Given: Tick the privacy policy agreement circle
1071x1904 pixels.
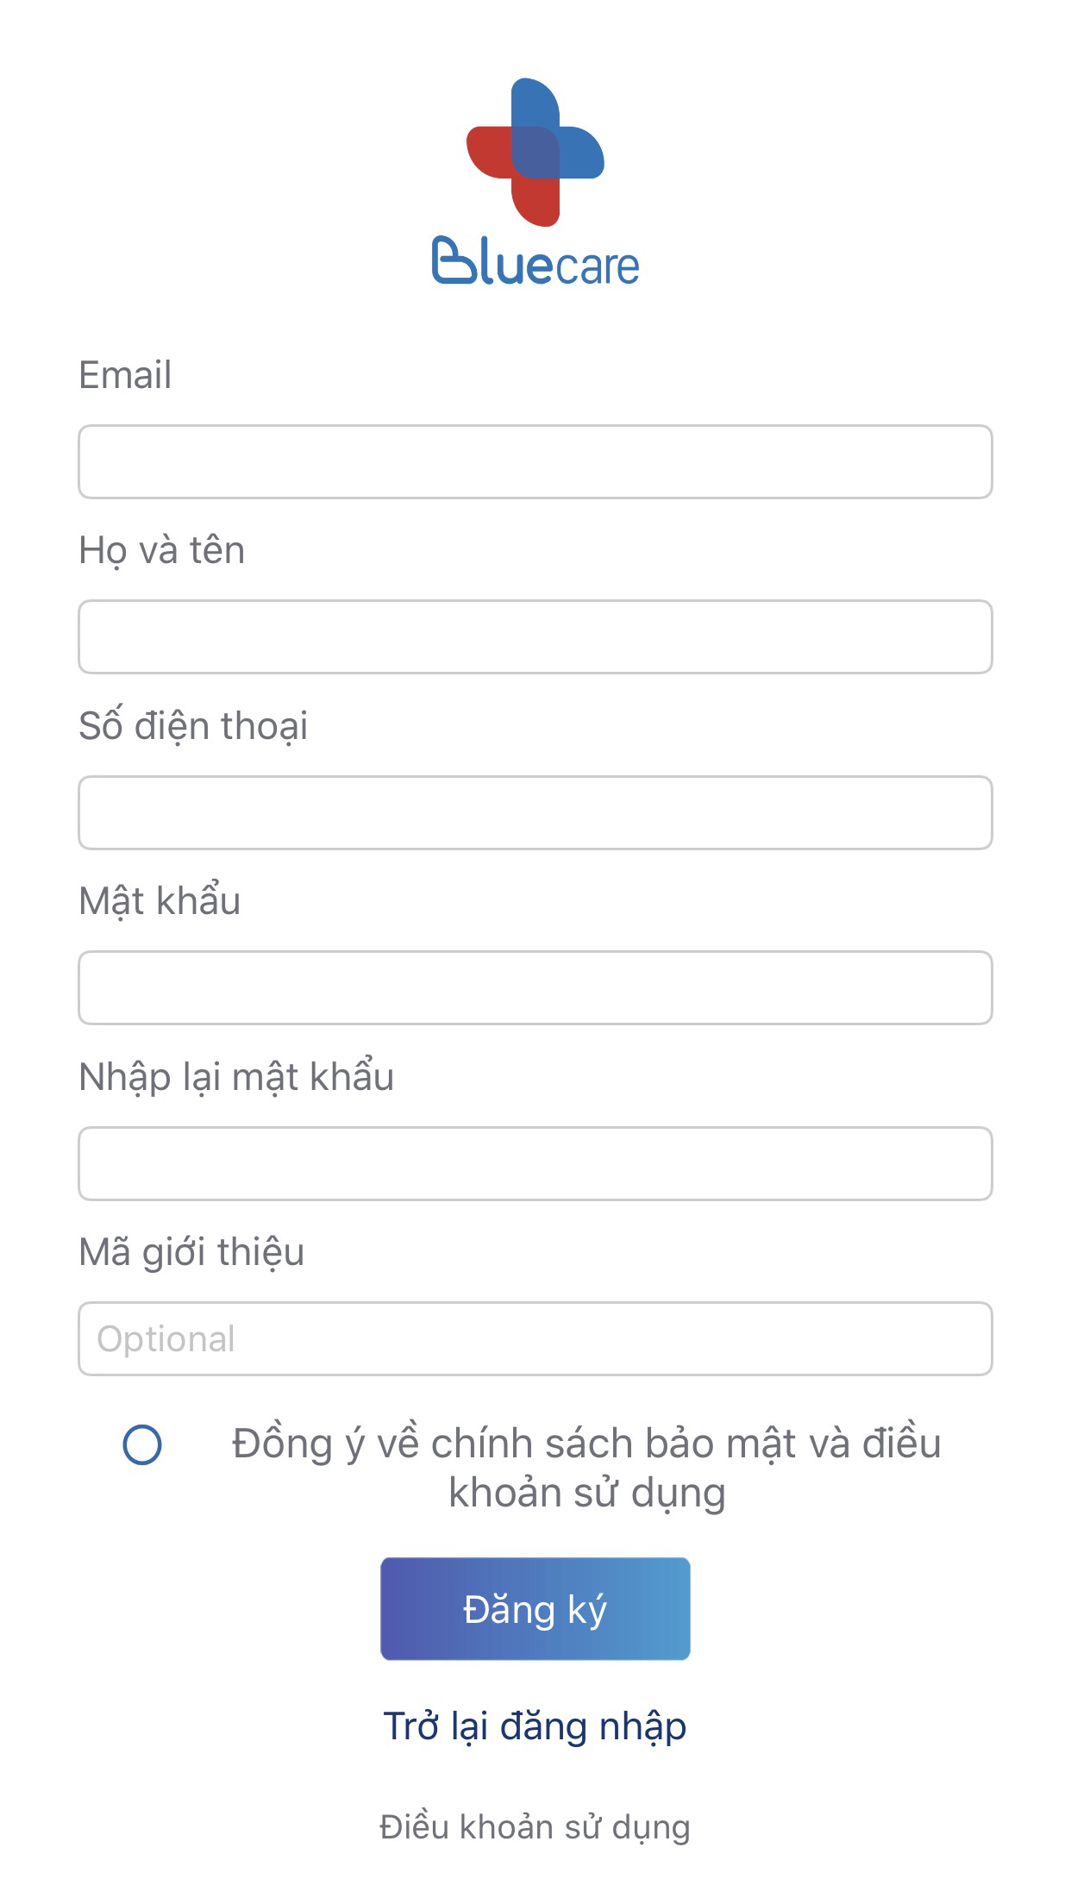Looking at the screenshot, I should [142, 1444].
